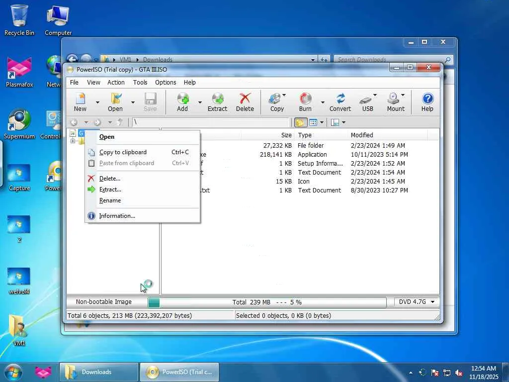Screen dimensions: 509x382
Task: Select the Computer desktop icon
Action: 58,20
